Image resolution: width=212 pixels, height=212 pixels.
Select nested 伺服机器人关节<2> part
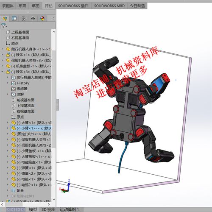[x=34, y=145]
